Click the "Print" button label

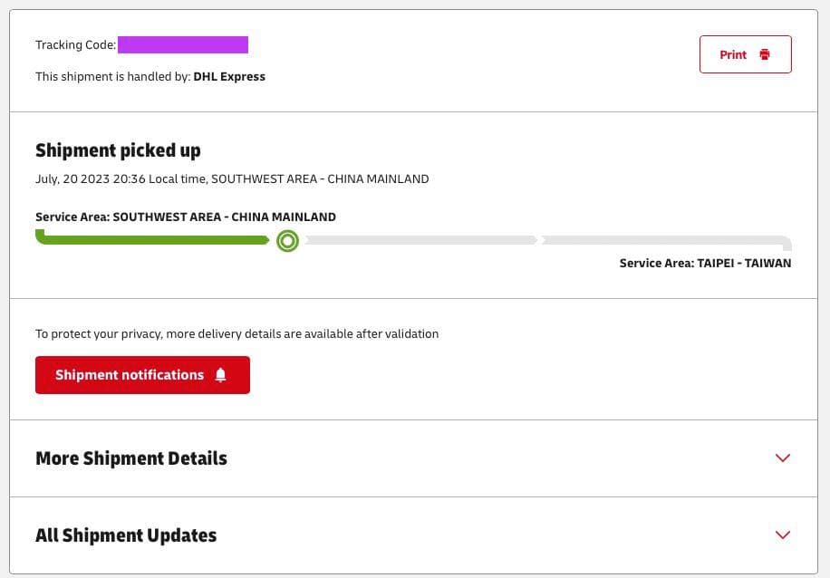pos(733,54)
